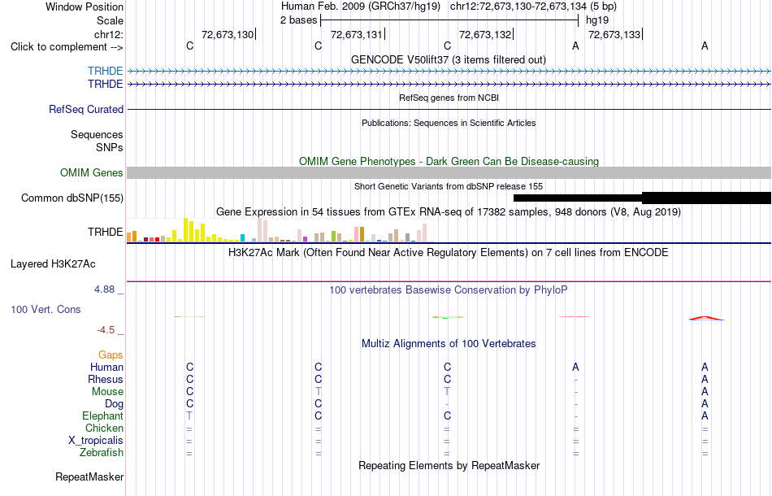Click the red PhyloP conservation peak
This screenshot has width=772, height=496.
pos(705,318)
